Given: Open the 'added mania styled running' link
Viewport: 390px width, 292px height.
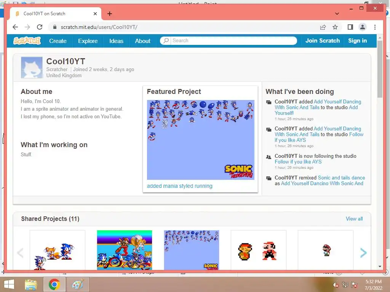Looking at the screenshot, I should 180,186.
